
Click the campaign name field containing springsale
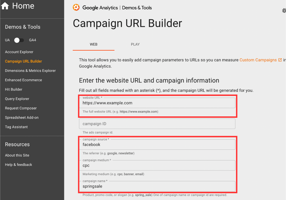(x=157, y=186)
